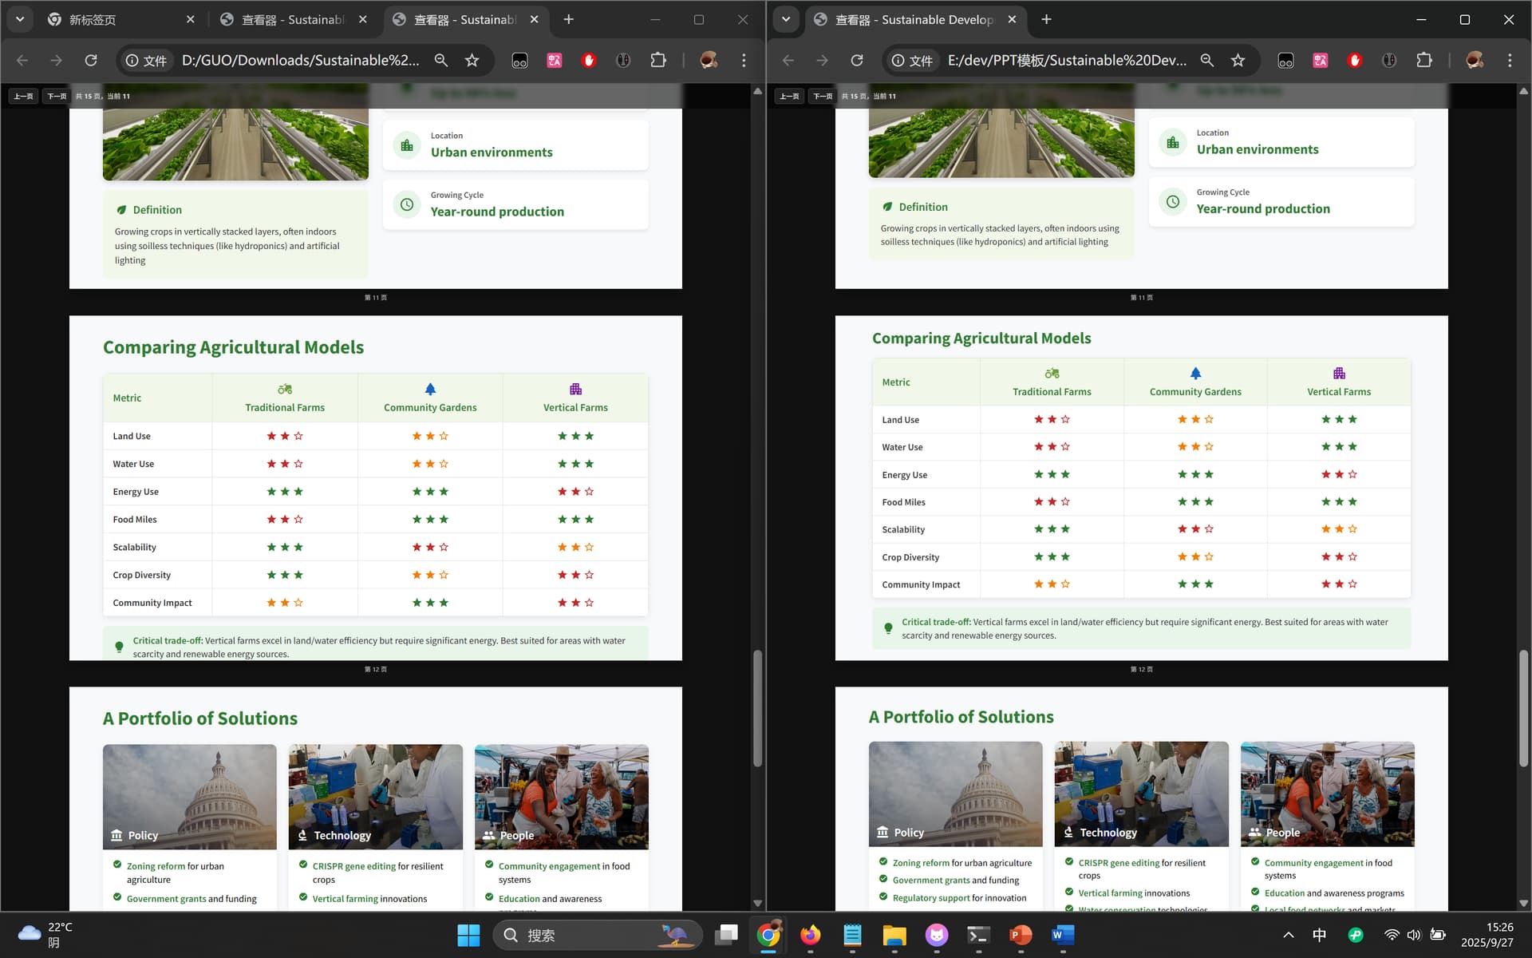The width and height of the screenshot is (1532, 958).
Task: Click the 上一页 button in right viewer
Action: [789, 96]
